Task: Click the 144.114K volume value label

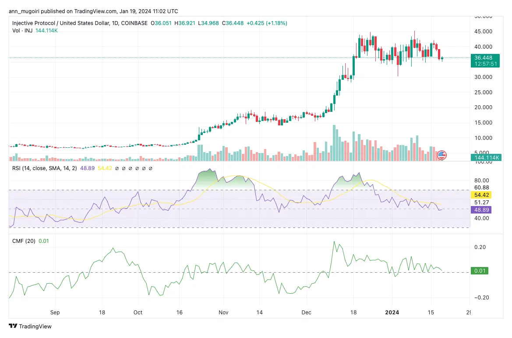Action: pos(486,157)
